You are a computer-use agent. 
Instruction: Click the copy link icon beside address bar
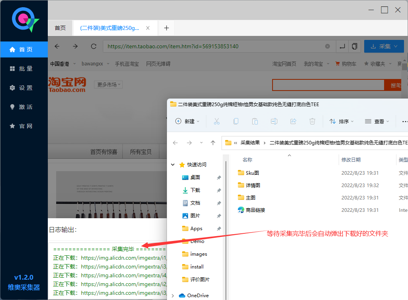354,46
